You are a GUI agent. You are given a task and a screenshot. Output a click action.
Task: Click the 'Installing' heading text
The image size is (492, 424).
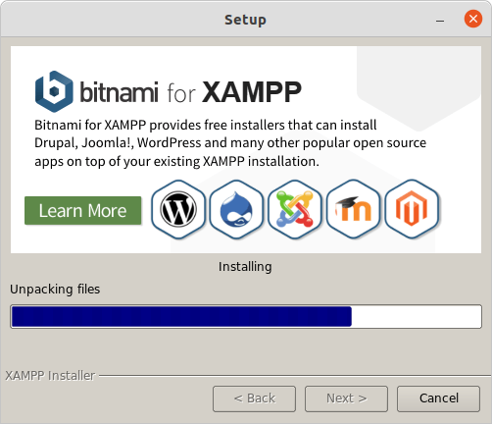(245, 267)
